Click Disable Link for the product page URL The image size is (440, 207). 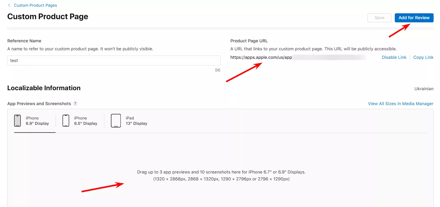[394, 57]
